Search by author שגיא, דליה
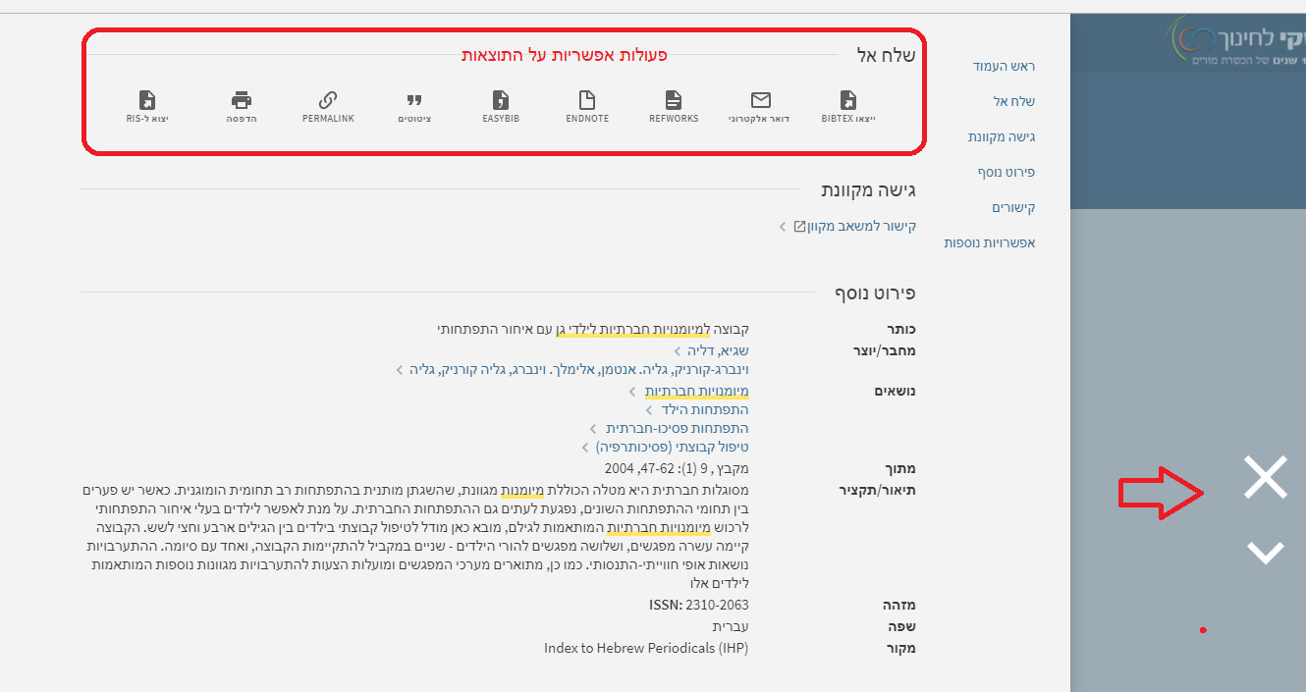This screenshot has height=692, width=1306. (718, 350)
